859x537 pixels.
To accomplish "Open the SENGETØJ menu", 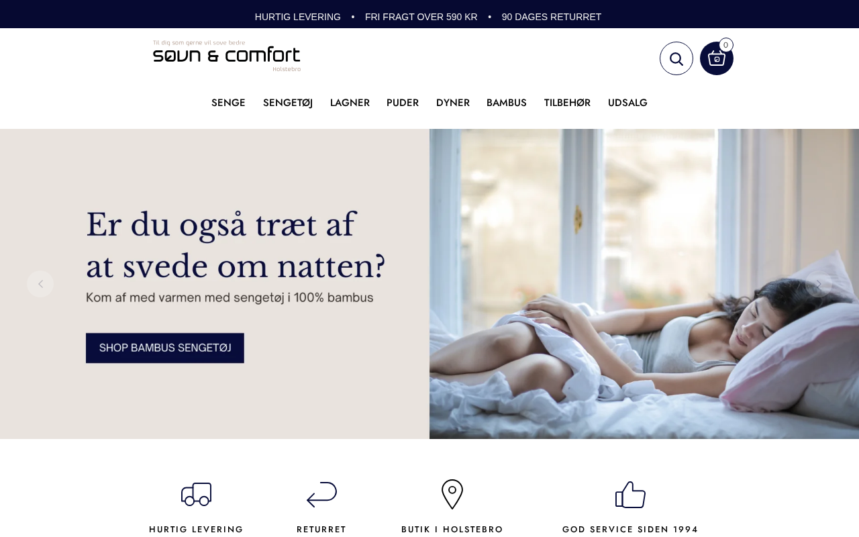I will coord(288,103).
